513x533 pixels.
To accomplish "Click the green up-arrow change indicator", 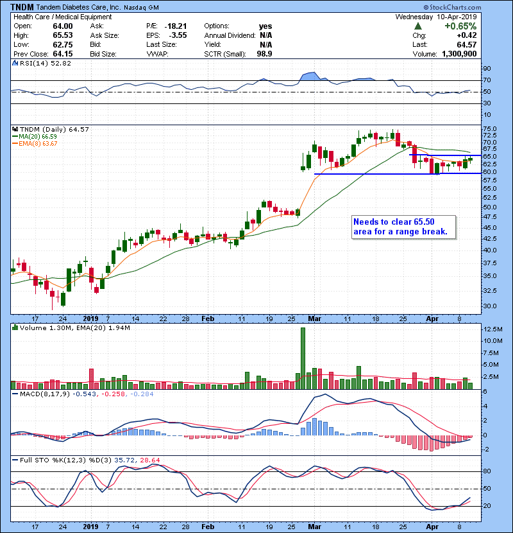I will (x=418, y=26).
